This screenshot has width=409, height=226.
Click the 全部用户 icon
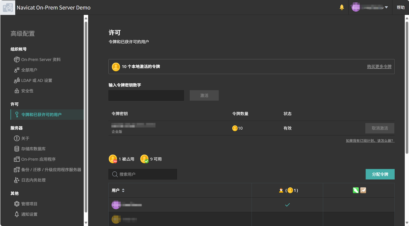(17, 70)
